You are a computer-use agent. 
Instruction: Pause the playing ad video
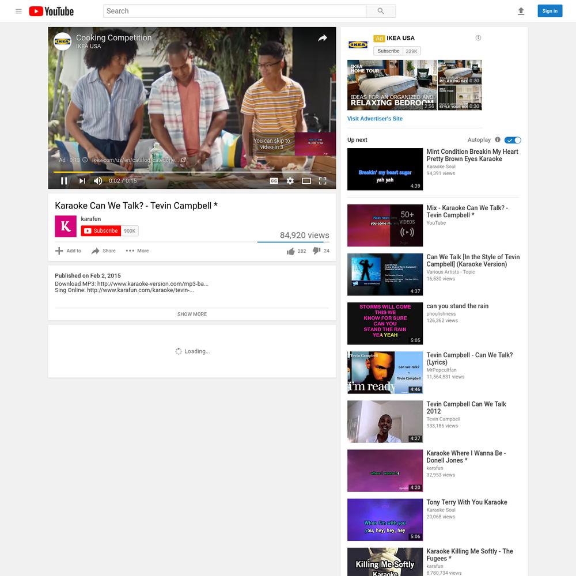coord(64,181)
